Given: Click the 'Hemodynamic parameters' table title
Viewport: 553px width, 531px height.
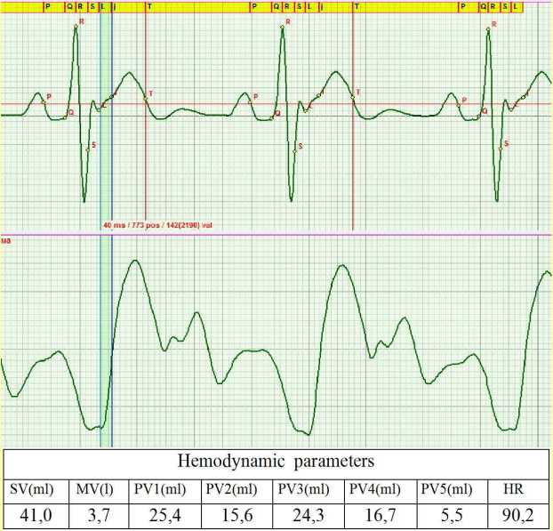Looking at the screenshot, I should 276,462.
